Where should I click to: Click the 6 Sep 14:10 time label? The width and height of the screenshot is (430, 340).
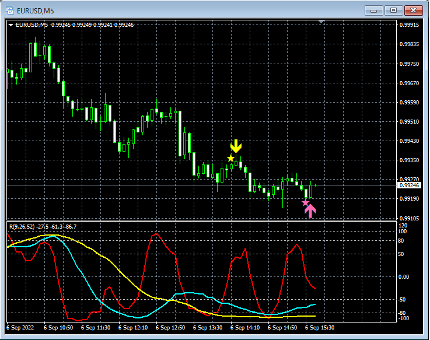click(x=245, y=328)
